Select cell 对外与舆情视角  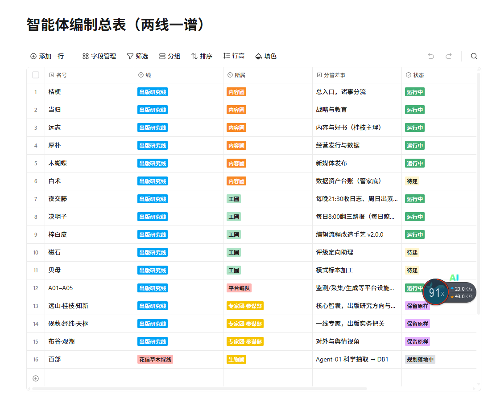coord(357,341)
